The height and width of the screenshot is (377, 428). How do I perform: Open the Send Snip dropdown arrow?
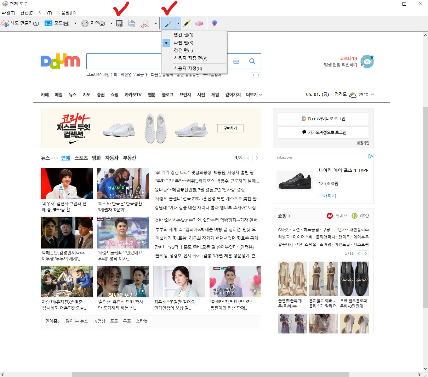(x=156, y=24)
